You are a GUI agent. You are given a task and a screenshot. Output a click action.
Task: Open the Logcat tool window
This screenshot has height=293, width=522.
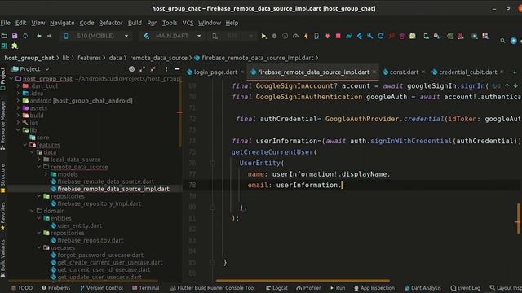coord(276,288)
